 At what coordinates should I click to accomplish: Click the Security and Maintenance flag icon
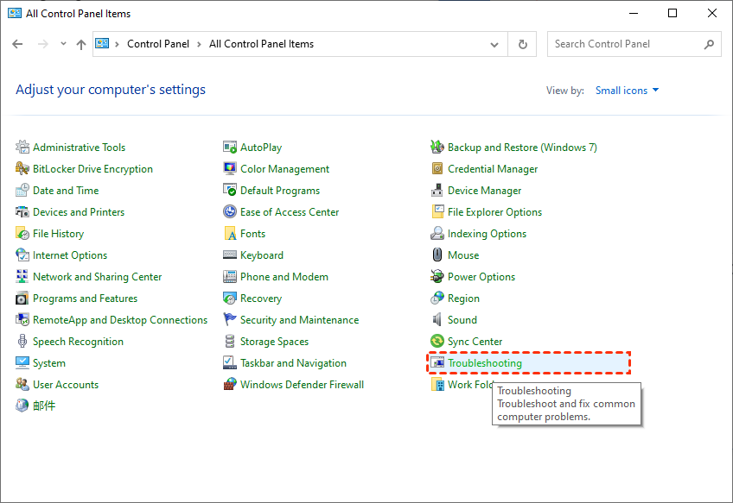tap(230, 320)
